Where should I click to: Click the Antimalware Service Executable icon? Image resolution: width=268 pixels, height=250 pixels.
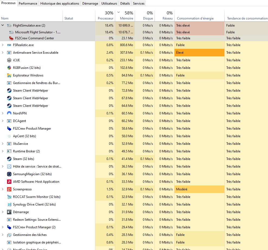coord(9,53)
